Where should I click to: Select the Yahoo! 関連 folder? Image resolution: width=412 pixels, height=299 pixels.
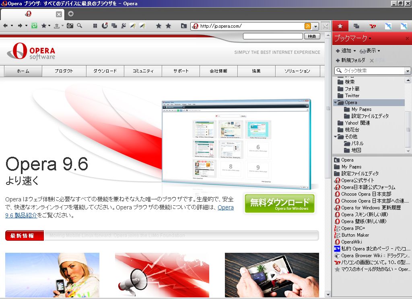click(354, 123)
